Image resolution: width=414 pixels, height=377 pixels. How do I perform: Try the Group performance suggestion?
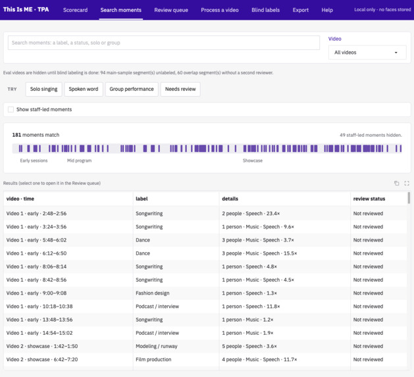tap(132, 89)
